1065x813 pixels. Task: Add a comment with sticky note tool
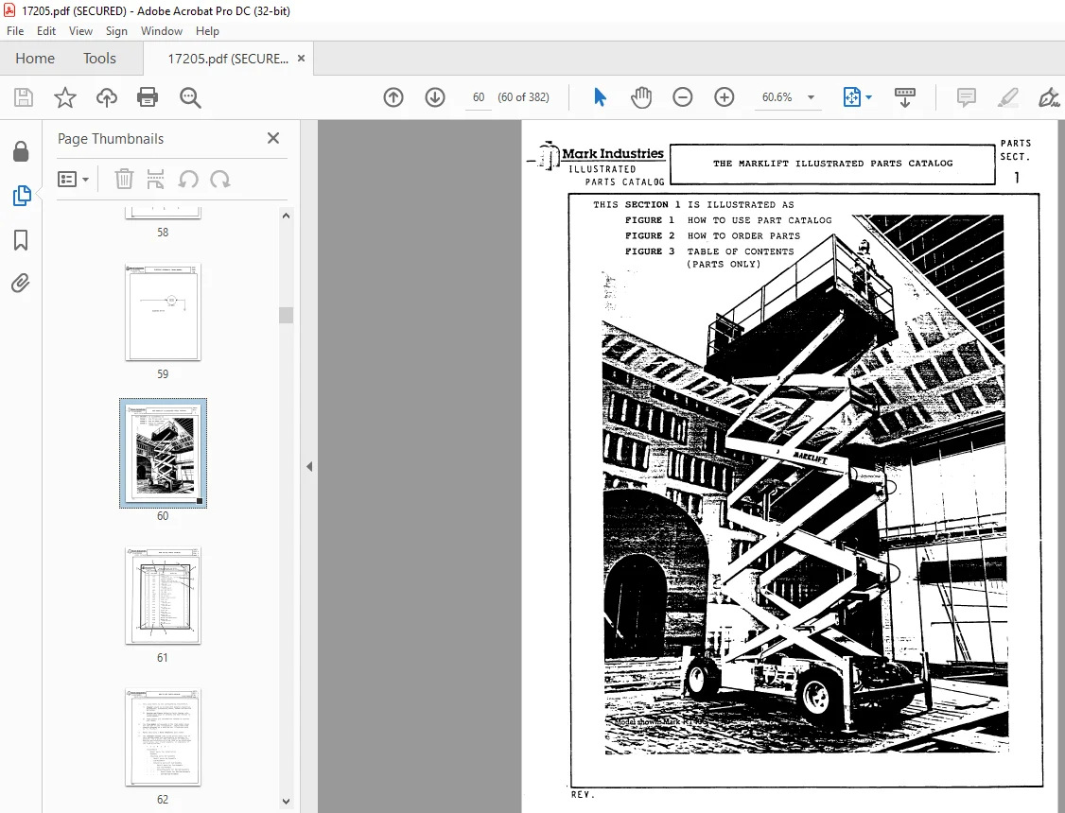point(966,97)
